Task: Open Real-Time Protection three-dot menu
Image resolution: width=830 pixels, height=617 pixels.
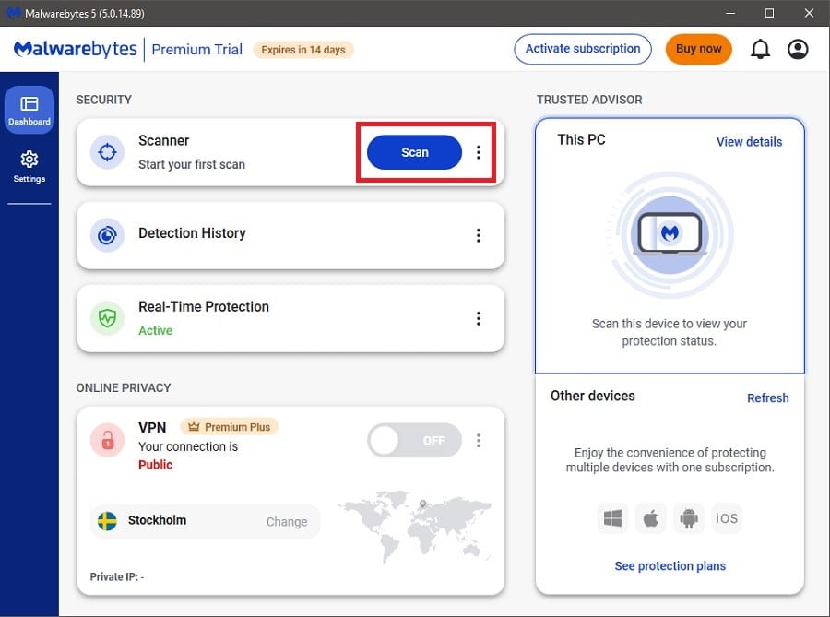Action: click(478, 318)
